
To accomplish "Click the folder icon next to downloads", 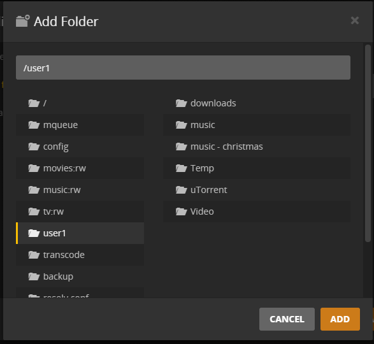I will coord(182,103).
